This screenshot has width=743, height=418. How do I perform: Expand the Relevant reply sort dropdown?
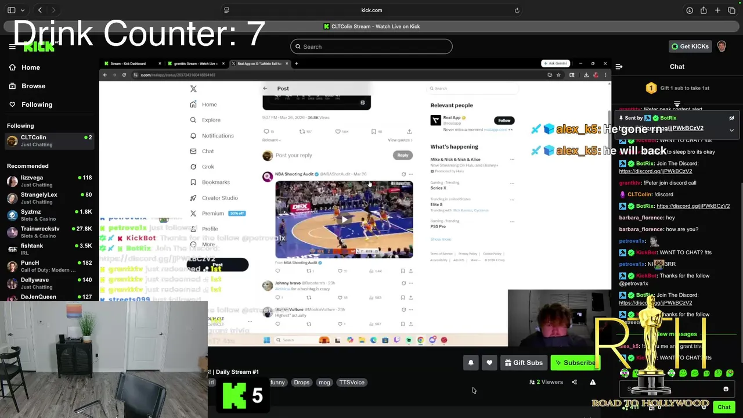tap(272, 140)
